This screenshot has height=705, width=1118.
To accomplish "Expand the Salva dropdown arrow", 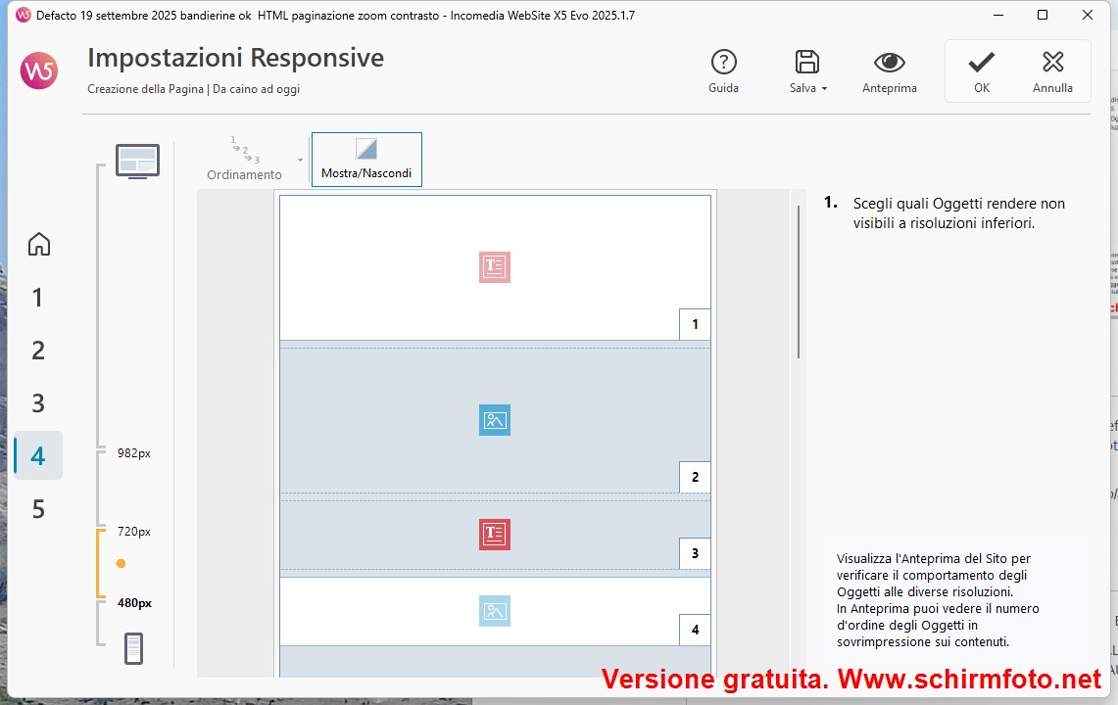I will tap(824, 89).
